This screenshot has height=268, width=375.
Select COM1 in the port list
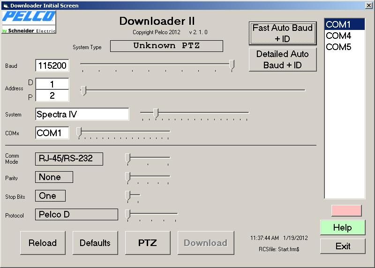pos(345,24)
